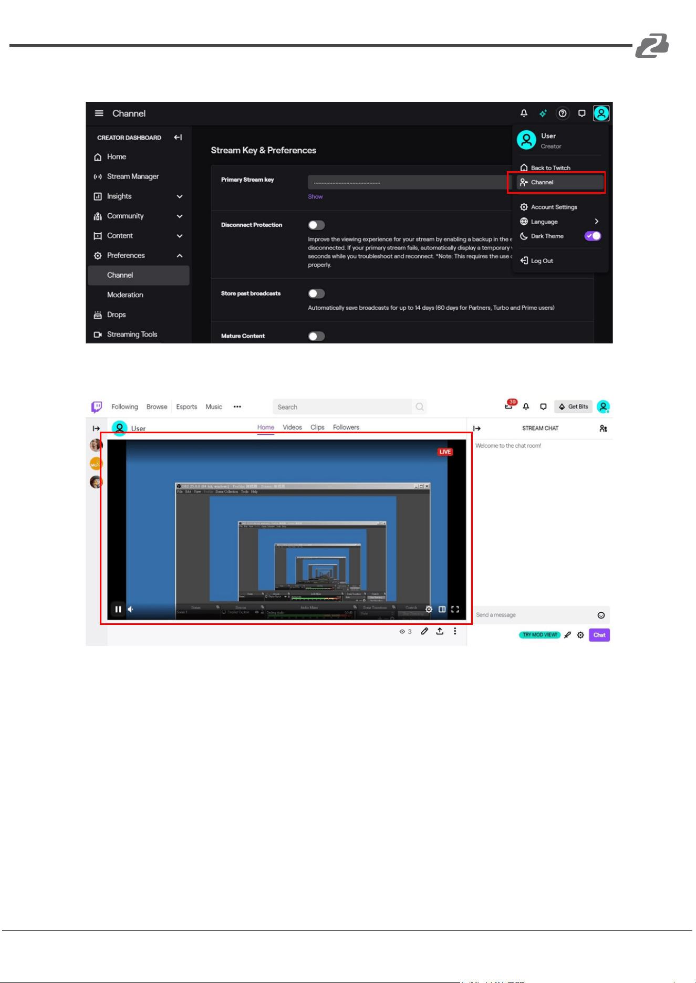Open Language submenu arrow

(x=596, y=222)
